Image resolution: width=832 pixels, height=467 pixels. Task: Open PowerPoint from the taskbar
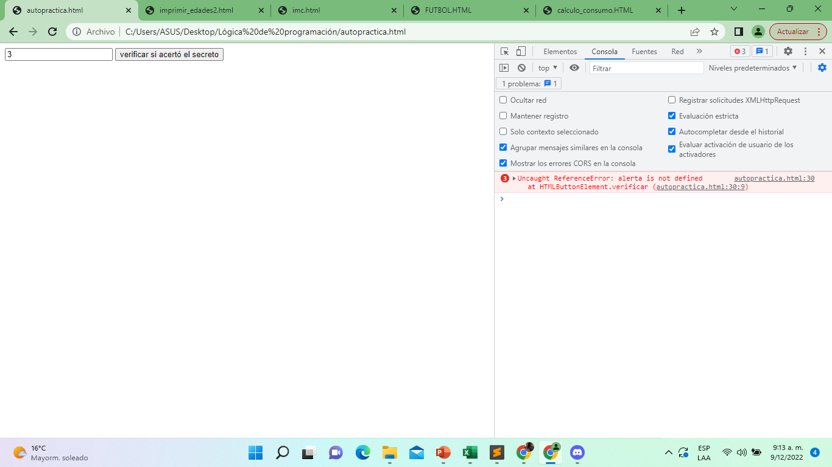pyautogui.click(x=443, y=452)
